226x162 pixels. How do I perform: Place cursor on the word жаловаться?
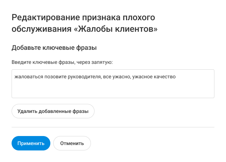pos(27,76)
